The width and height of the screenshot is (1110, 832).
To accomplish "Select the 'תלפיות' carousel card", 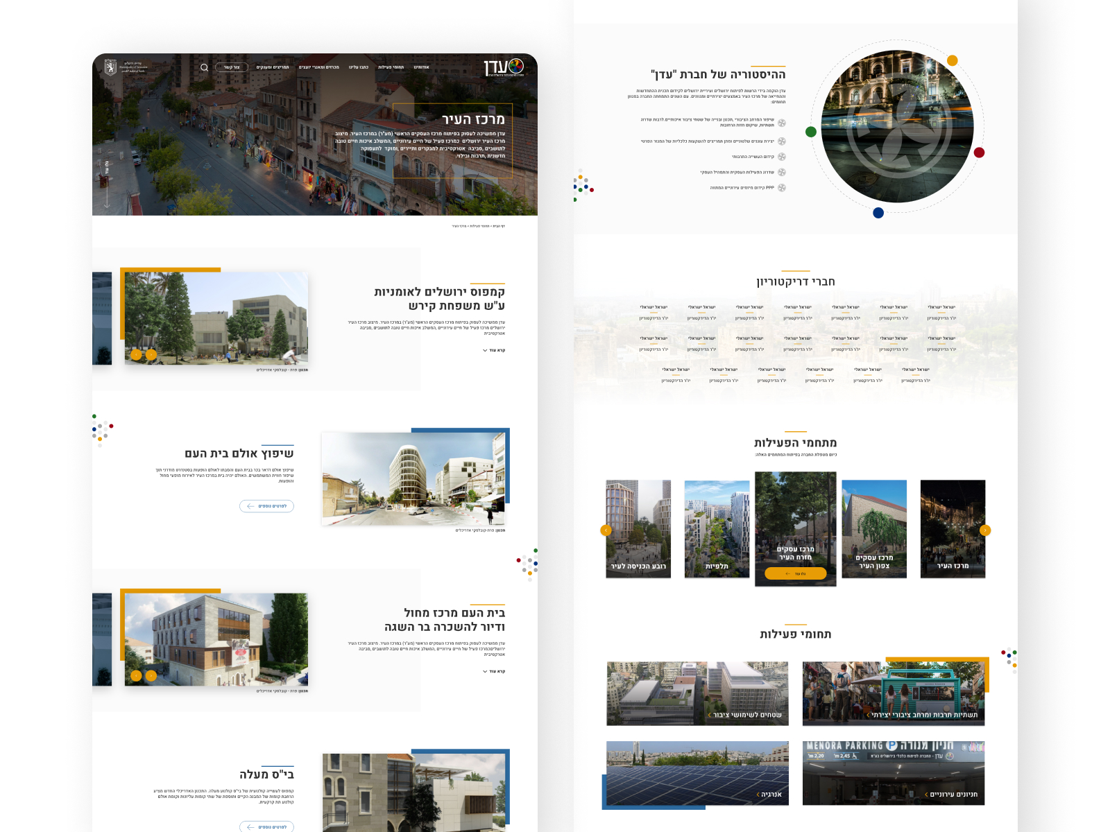I will tap(717, 529).
